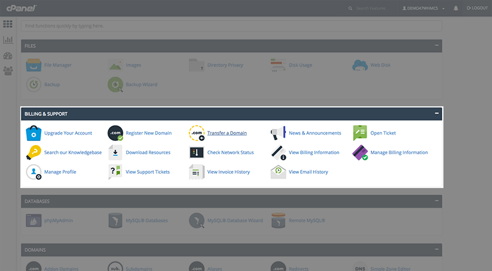The width and height of the screenshot is (492, 271).
Task: Select the Search our Knowledgebase lightbulb icon
Action: tap(33, 152)
